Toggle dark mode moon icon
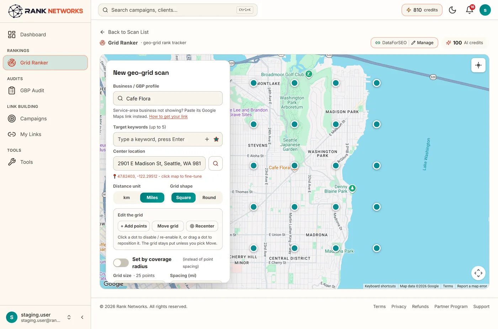 (x=452, y=10)
